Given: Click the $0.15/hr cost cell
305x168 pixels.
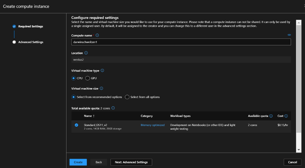Looking at the screenshot, I should [283, 125].
